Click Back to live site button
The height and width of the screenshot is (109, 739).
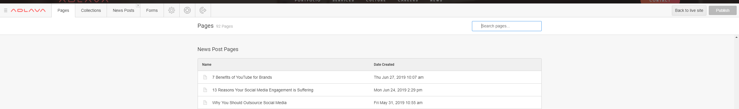click(689, 10)
